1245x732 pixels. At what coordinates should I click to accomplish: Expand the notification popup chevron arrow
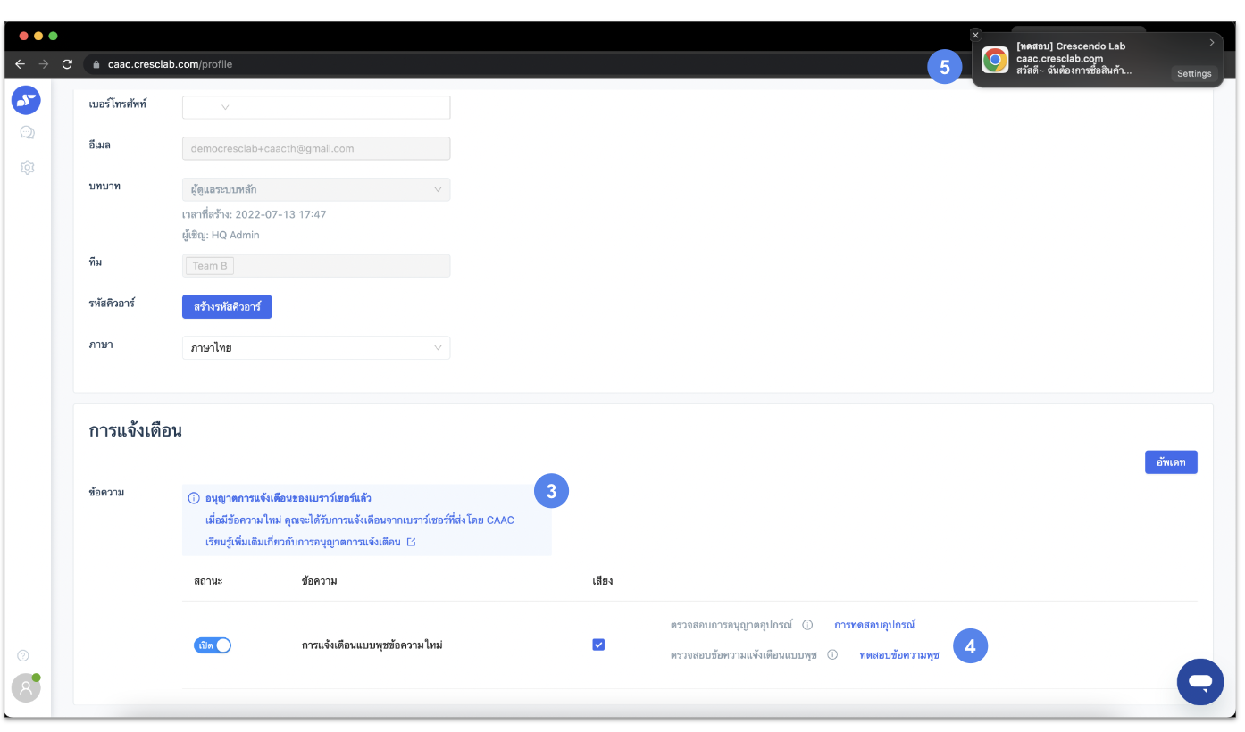click(x=1211, y=42)
